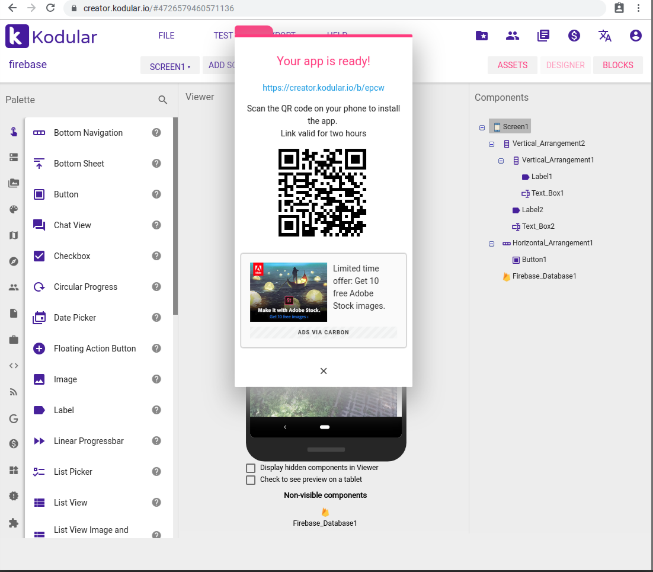Select the Social palette category icon
The height and width of the screenshot is (572, 653).
click(14, 287)
